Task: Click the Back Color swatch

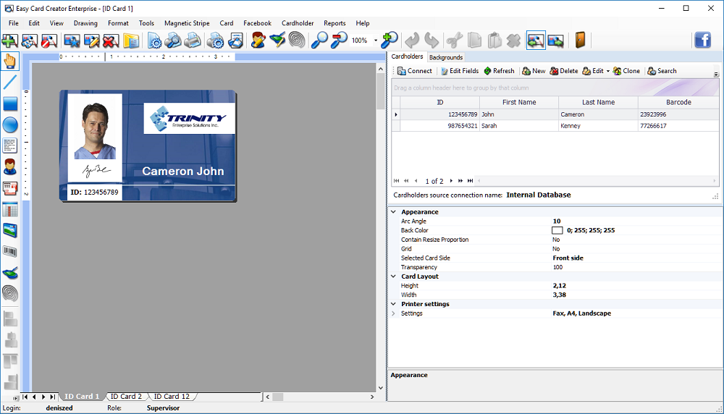Action: click(x=557, y=230)
